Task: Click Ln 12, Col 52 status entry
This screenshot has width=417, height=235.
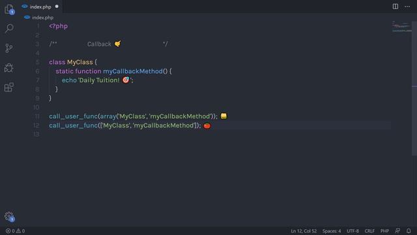Action: coord(304,231)
